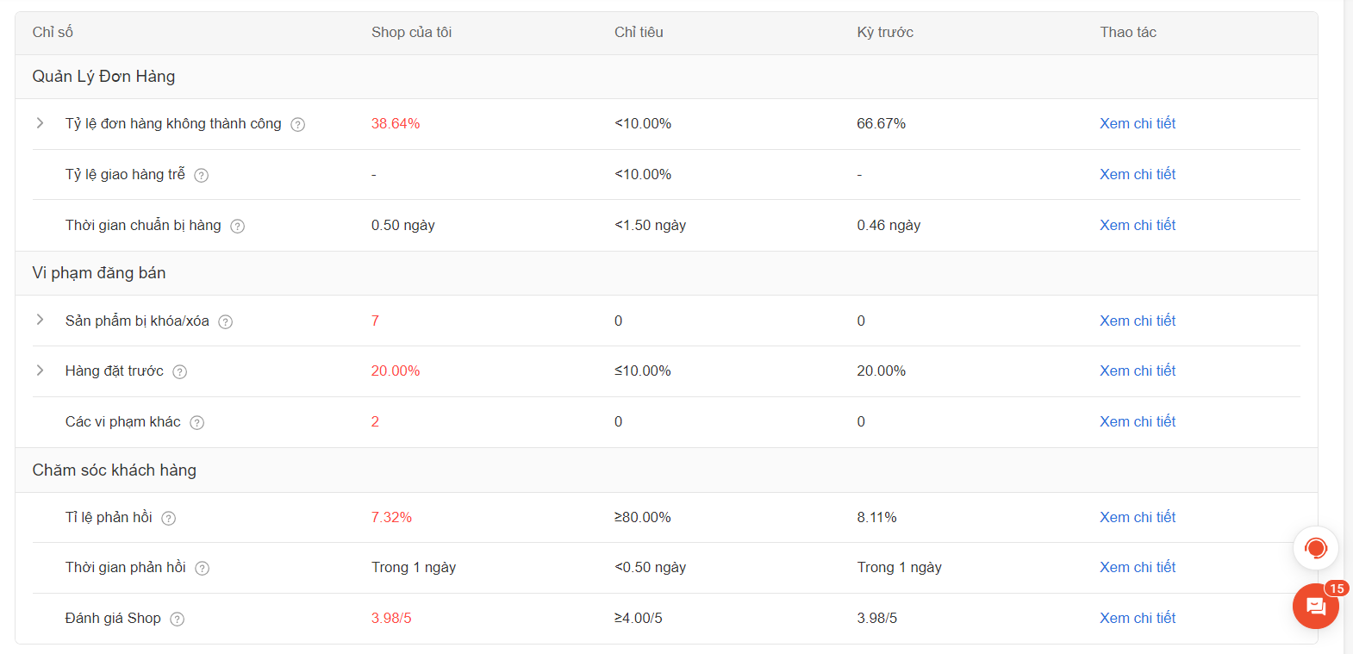
Task: Click help icon next to Đánh giá Shop
Action: [178, 620]
